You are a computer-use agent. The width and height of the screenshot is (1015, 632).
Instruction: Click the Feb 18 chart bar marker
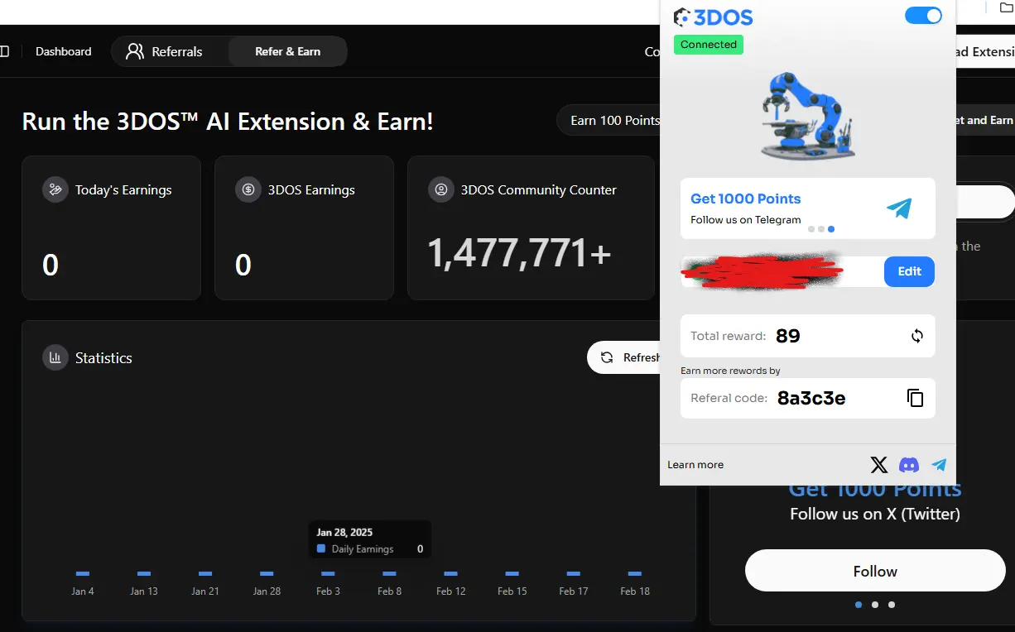634,573
